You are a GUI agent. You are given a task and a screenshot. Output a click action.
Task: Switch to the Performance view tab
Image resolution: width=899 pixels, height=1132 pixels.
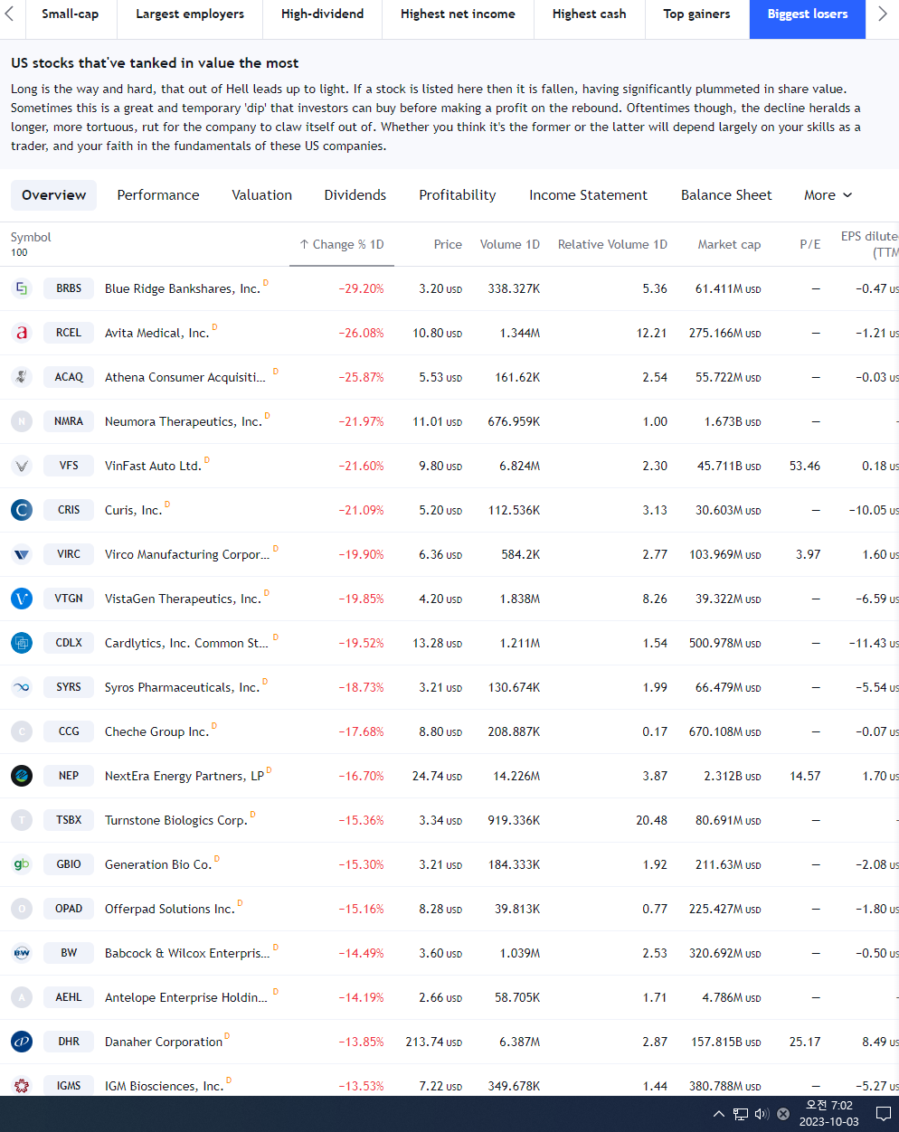coord(158,195)
